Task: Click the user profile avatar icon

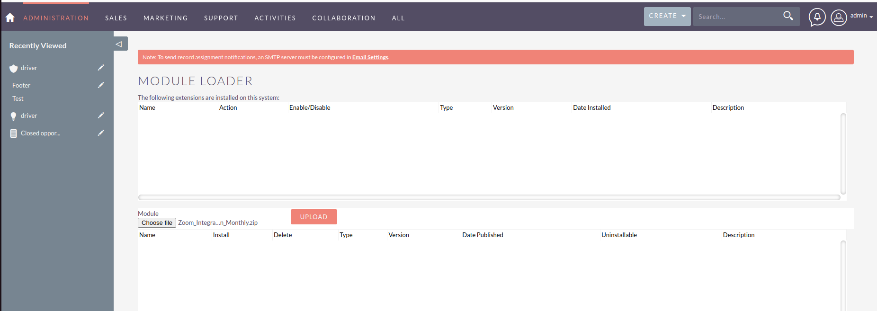Action: (839, 18)
